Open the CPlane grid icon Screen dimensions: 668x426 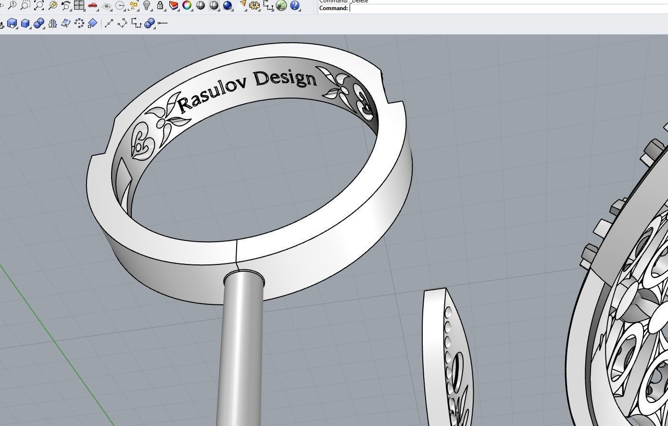coord(107,5)
